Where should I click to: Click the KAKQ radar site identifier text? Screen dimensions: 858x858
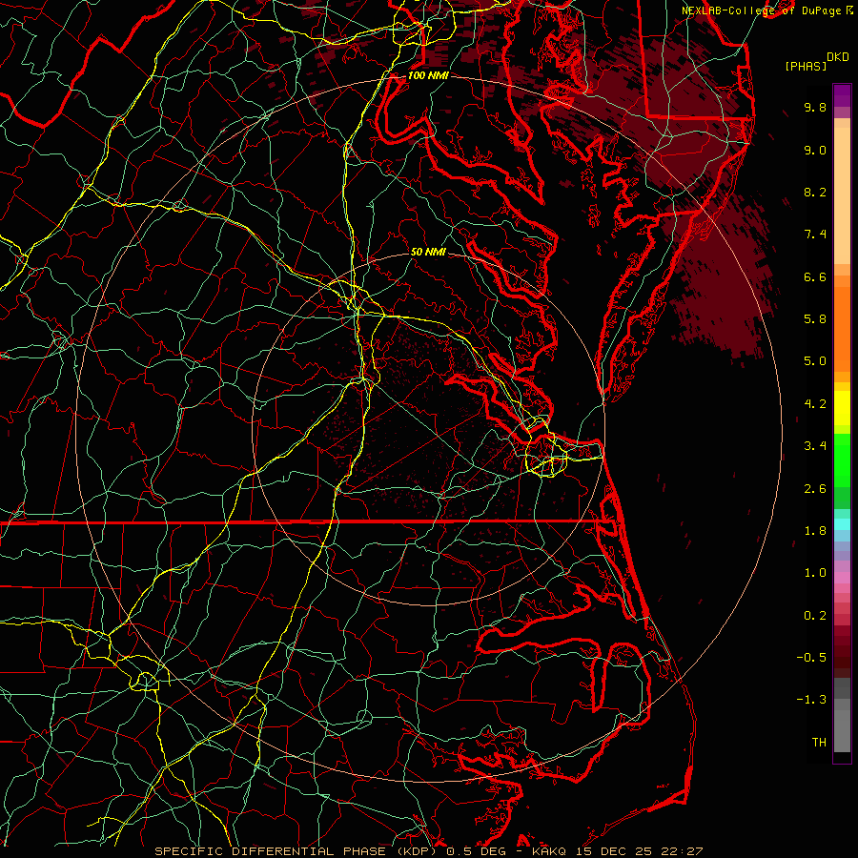point(551,851)
